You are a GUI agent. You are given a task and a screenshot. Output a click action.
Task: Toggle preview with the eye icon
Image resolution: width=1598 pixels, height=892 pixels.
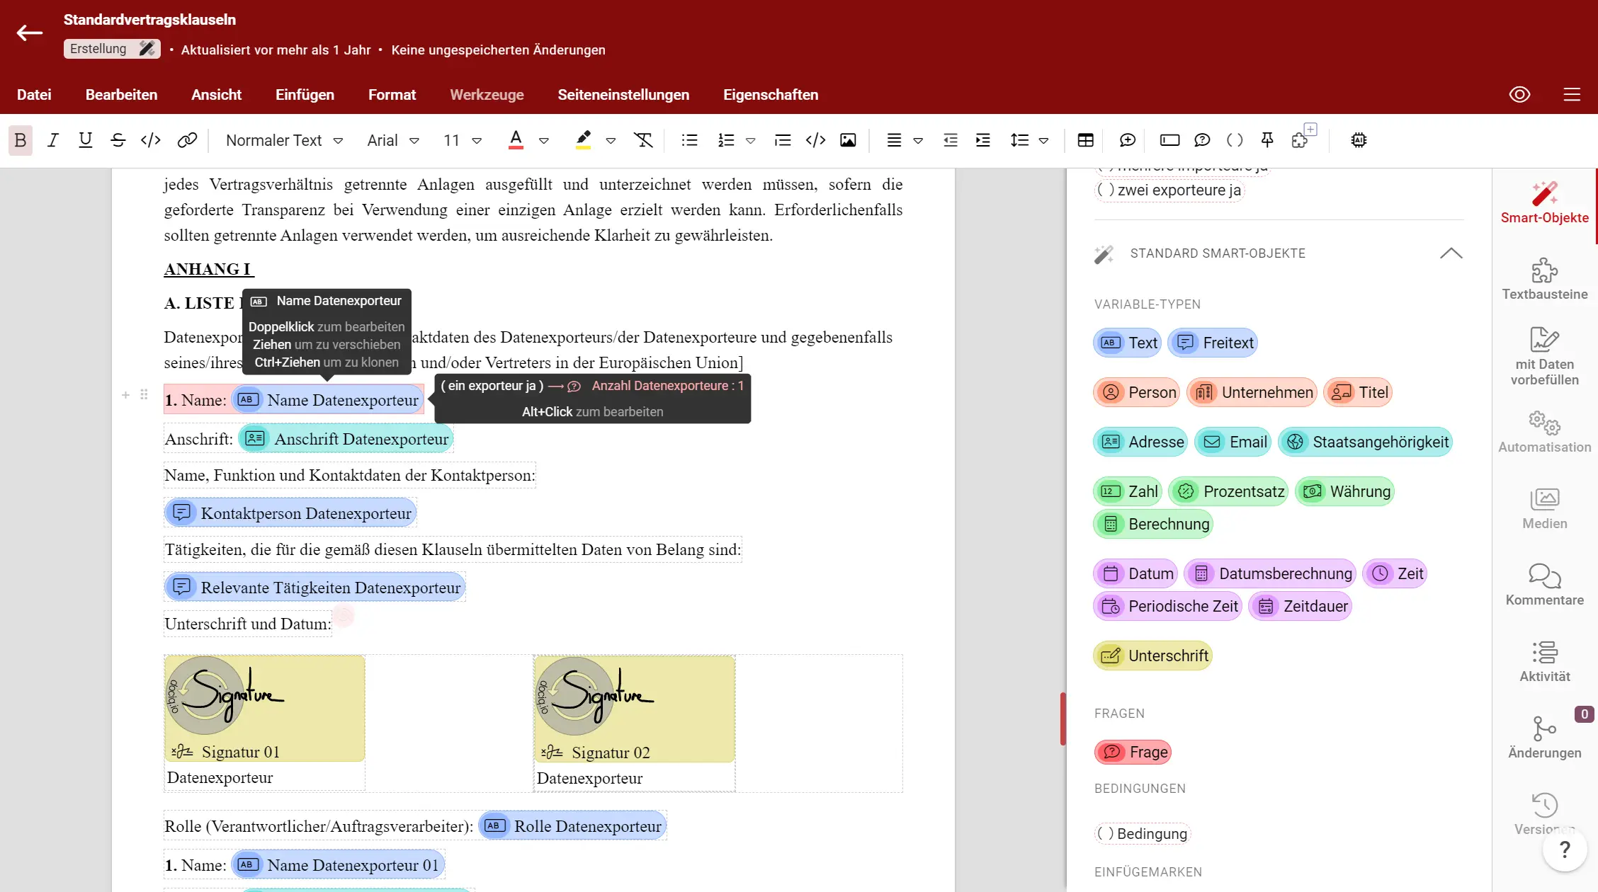click(1519, 94)
